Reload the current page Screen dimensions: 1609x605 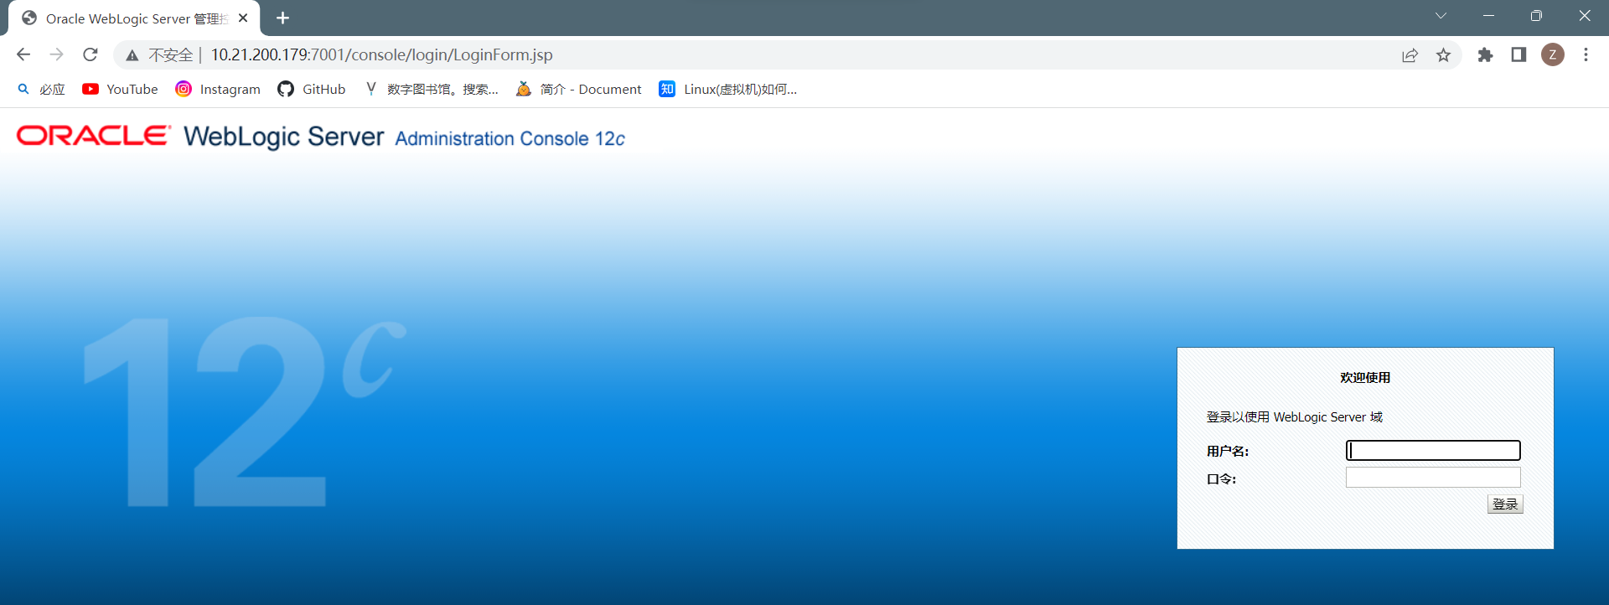click(x=91, y=54)
